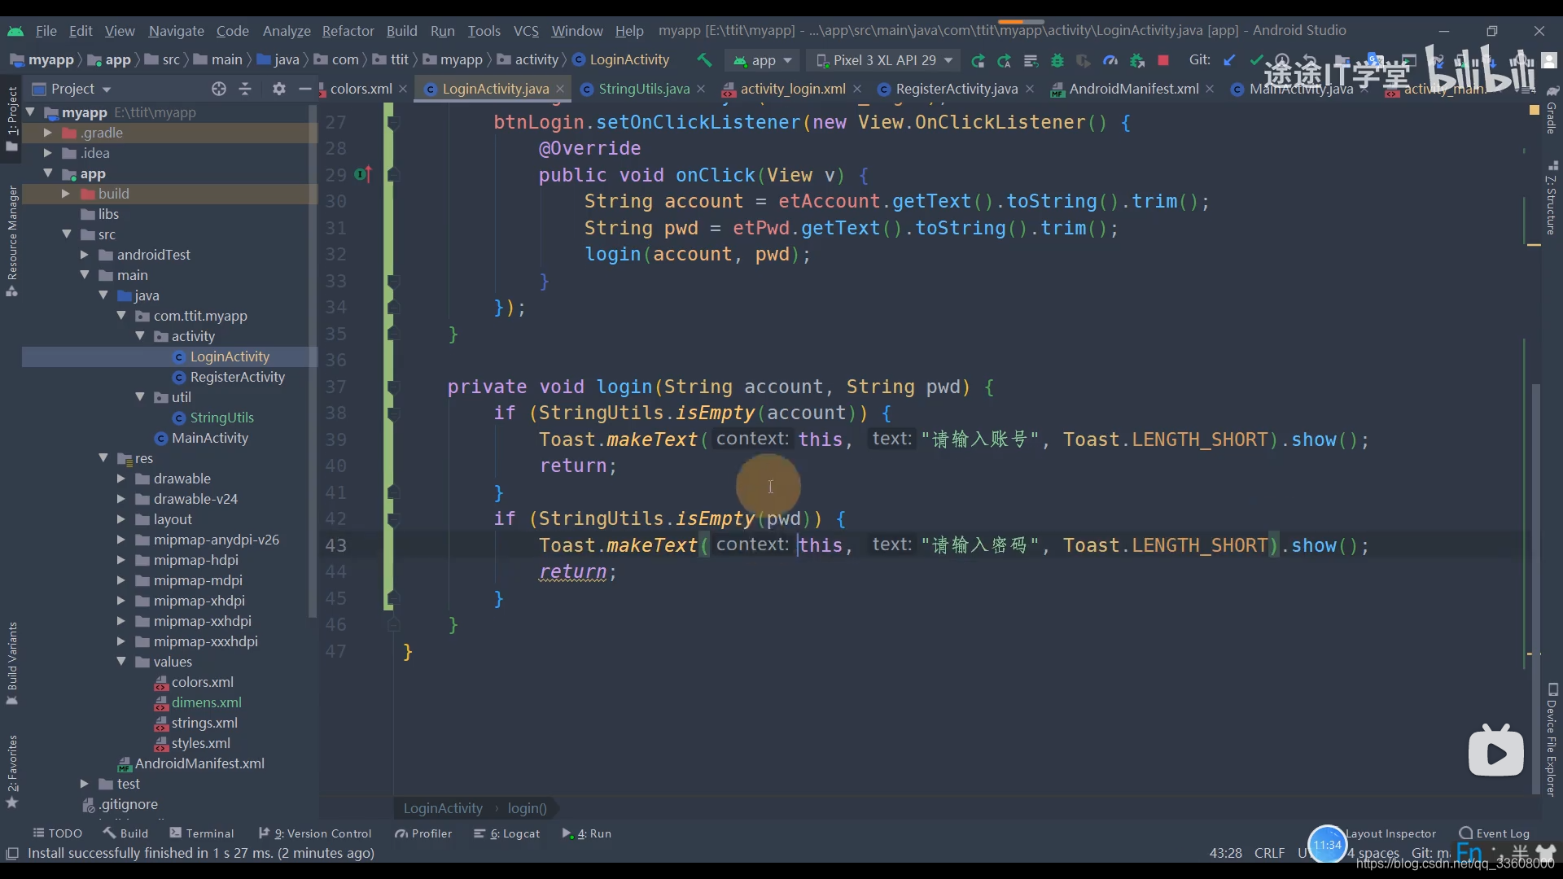The width and height of the screenshot is (1563, 879).
Task: Expand the build folder
Action: 66,194
